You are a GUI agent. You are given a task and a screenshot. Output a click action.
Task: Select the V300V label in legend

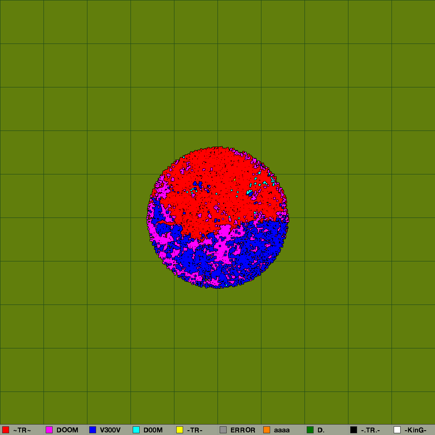pos(110,430)
